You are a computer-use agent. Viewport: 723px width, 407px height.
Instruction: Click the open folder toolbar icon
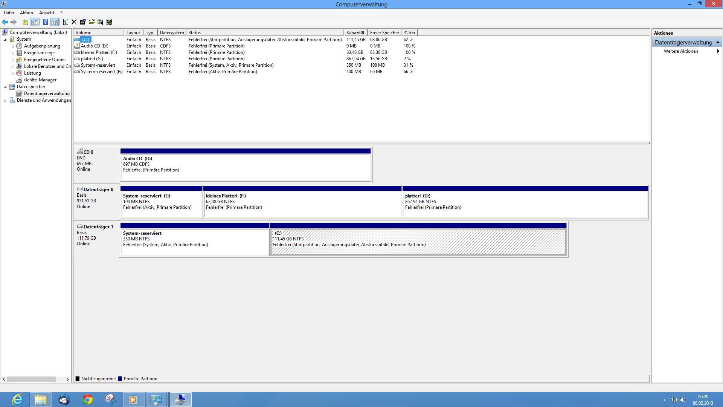pos(92,22)
